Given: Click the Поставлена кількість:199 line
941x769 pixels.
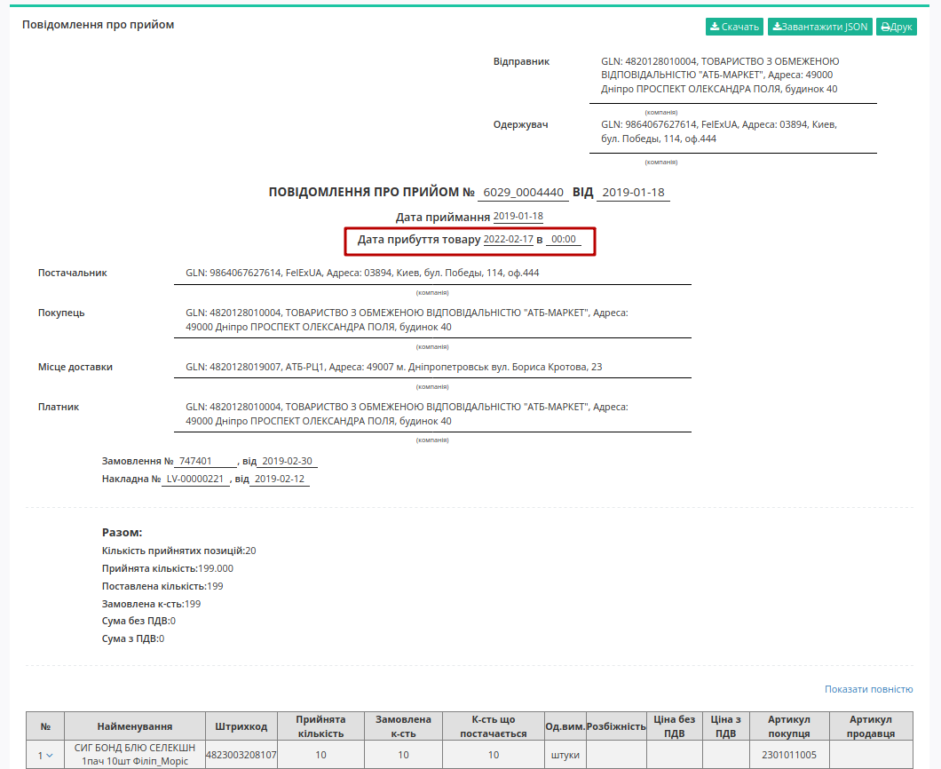Looking at the screenshot, I should pyautogui.click(x=162, y=586).
